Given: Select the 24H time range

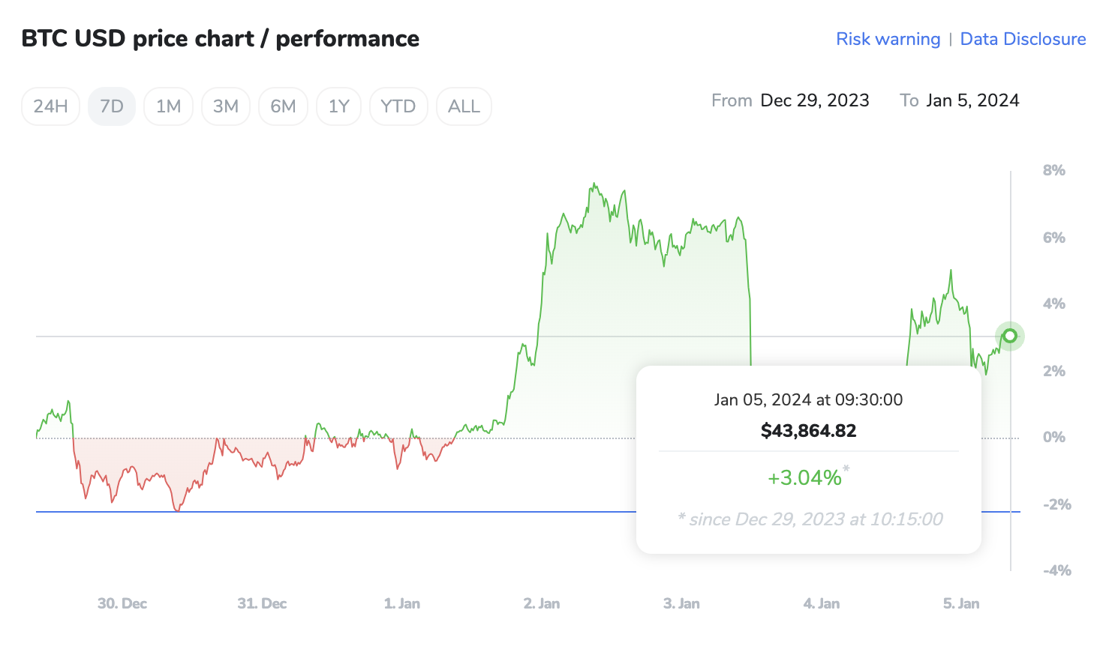Looking at the screenshot, I should point(50,106).
